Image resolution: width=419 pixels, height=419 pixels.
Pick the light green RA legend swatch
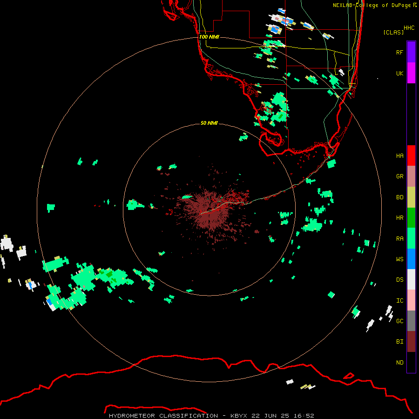411,238
